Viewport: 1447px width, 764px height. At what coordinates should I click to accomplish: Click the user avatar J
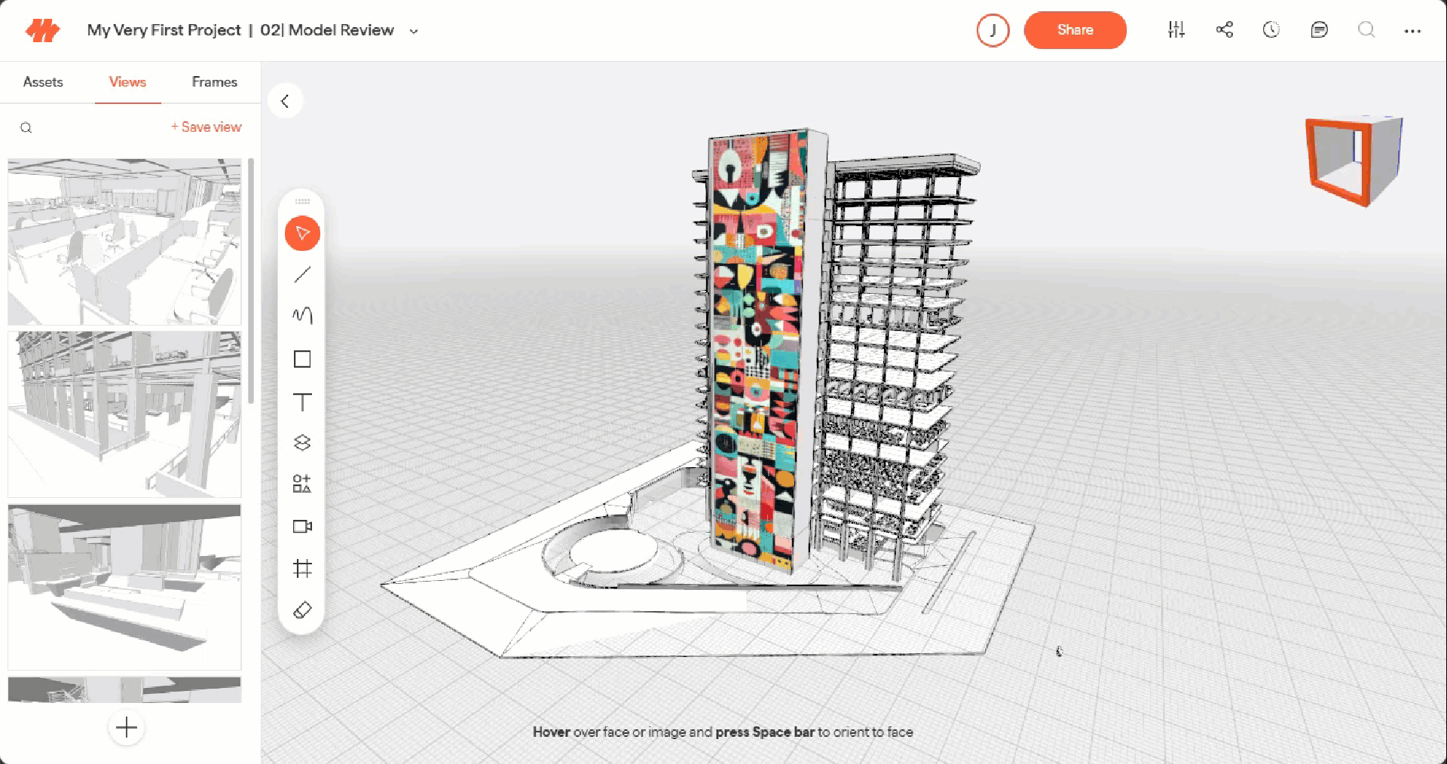coord(993,30)
